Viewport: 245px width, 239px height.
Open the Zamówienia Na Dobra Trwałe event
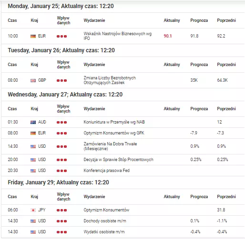pyautogui.click(x=110, y=146)
